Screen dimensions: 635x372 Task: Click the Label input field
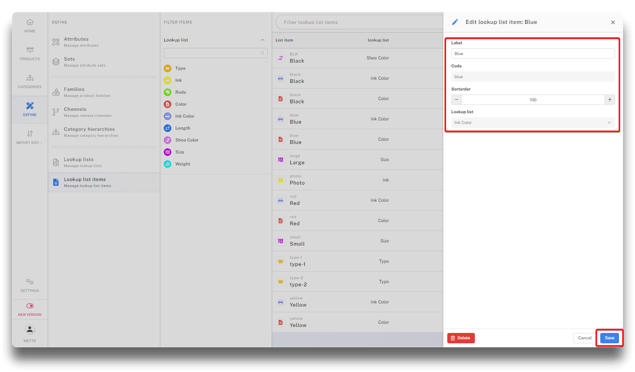pyautogui.click(x=533, y=53)
